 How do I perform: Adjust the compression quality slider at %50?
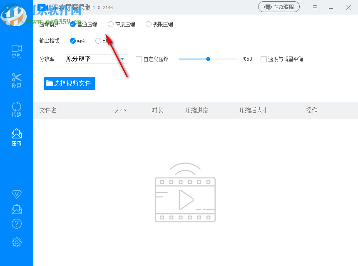pos(208,59)
